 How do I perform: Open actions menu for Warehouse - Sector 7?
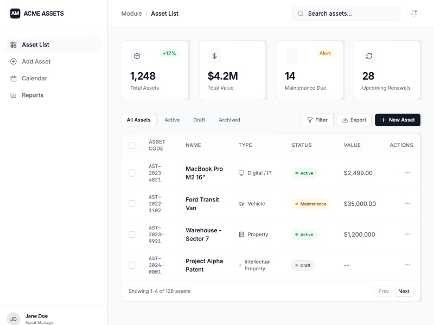pyautogui.click(x=407, y=235)
